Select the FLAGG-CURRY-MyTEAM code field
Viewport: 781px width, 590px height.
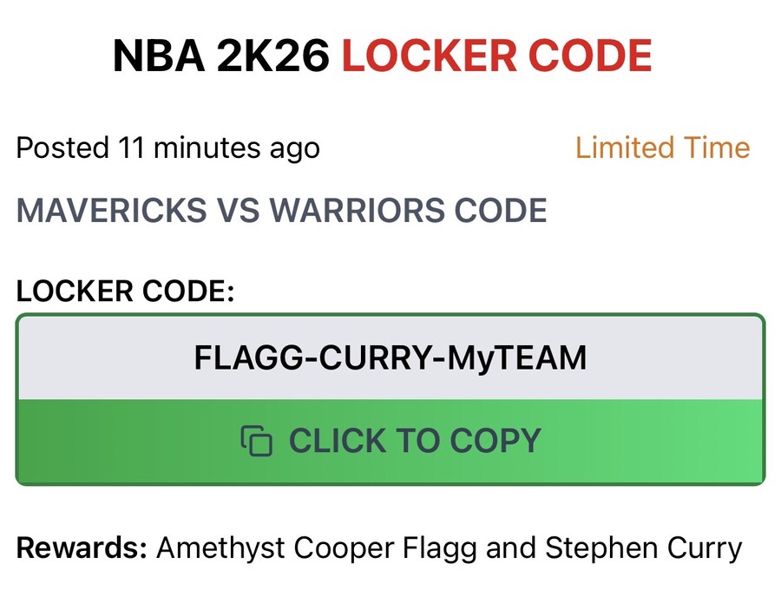(x=390, y=357)
